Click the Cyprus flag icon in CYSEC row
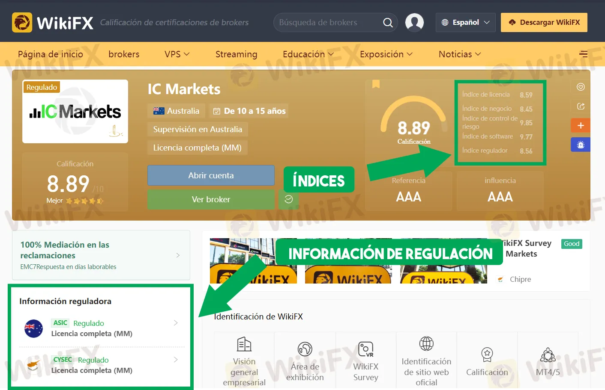The height and width of the screenshot is (390, 605). (34, 365)
